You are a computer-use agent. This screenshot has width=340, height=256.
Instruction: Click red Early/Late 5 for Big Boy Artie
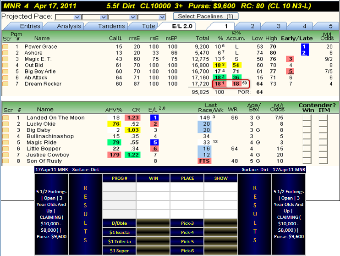tap(291, 72)
